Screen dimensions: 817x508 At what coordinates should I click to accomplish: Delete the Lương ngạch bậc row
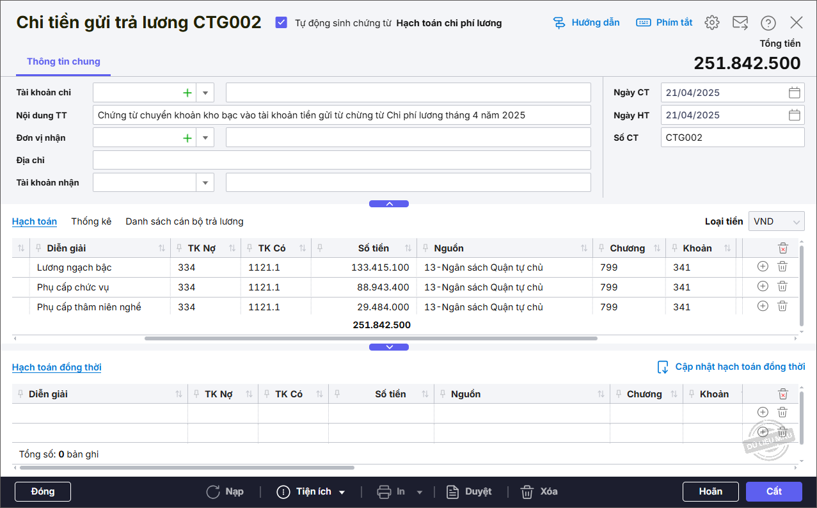[782, 267]
